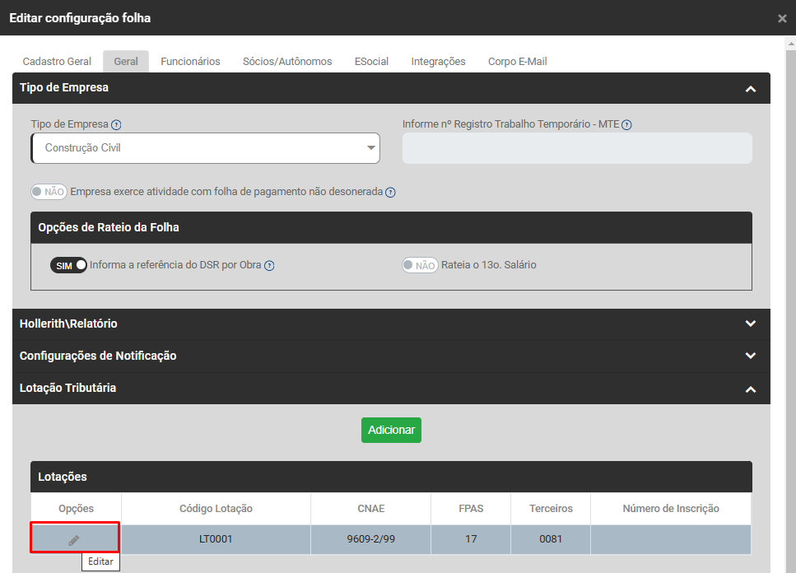Click the LT0001 lotação code cell
Screen dimensions: 796x573
(216, 539)
